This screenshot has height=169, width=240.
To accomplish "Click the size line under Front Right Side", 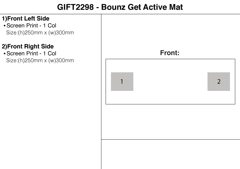I will coord(40,60).
